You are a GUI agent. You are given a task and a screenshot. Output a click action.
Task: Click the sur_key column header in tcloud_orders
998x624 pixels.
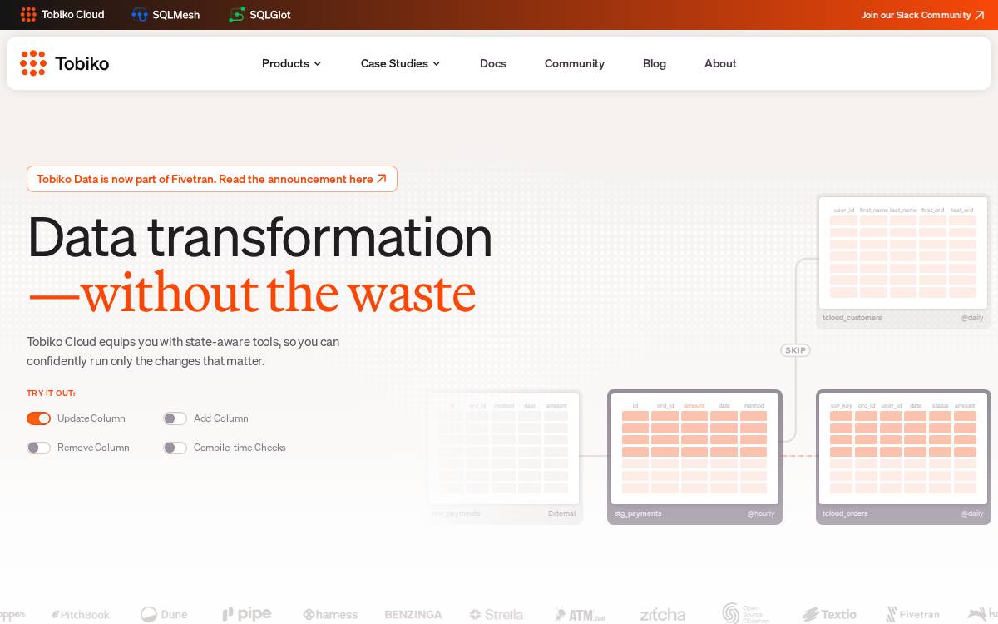coord(841,406)
